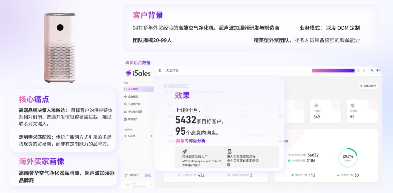Image resolution: width=393 pixels, height=193 pixels.
Task: Click the 2186 WA sent value
Action: 311,161
